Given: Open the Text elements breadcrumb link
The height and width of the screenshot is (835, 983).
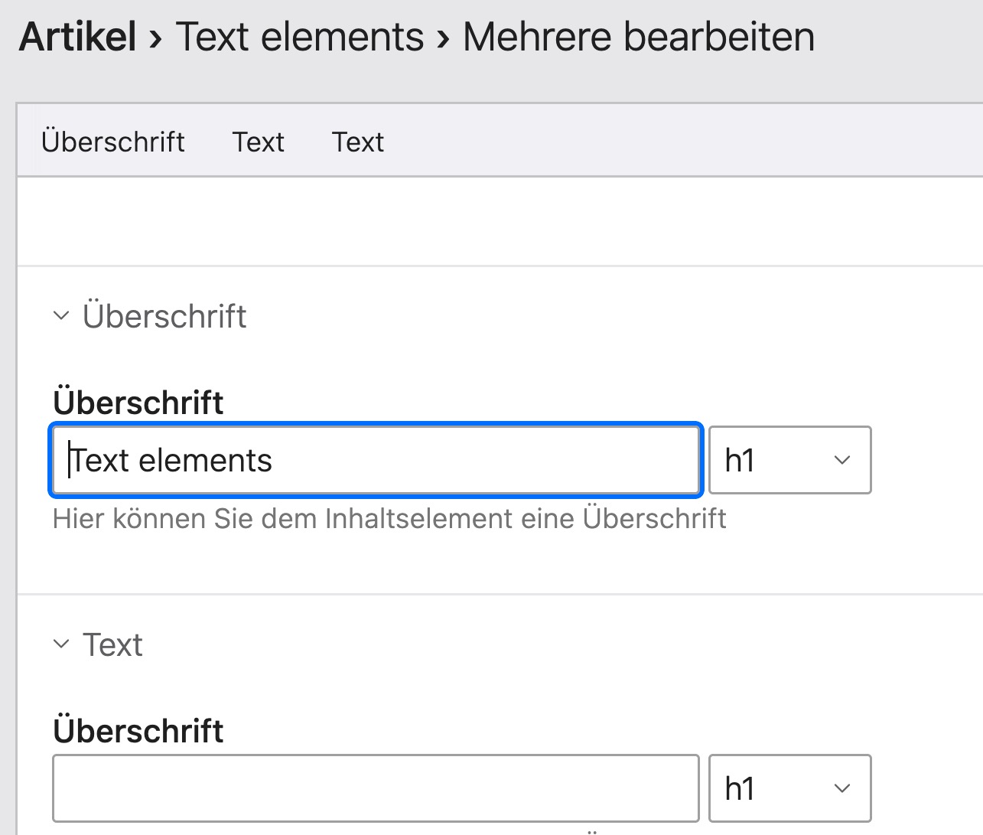Looking at the screenshot, I should coord(300,37).
